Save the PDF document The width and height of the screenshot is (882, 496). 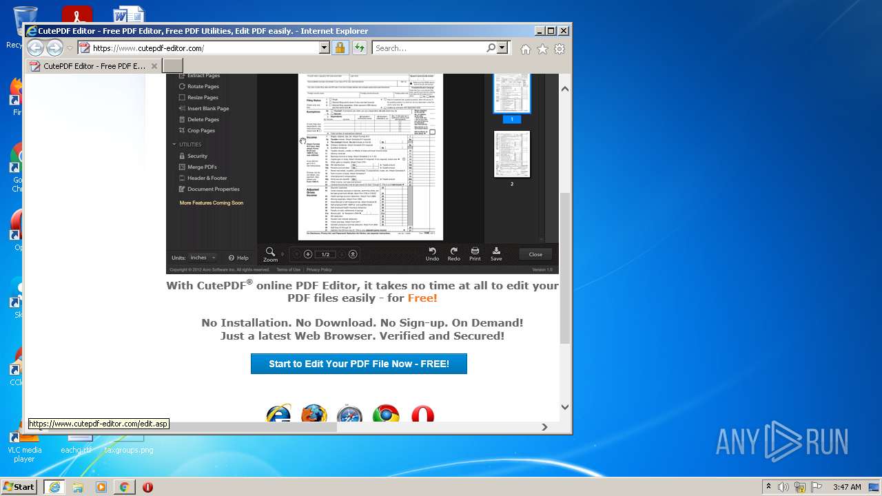pos(496,254)
